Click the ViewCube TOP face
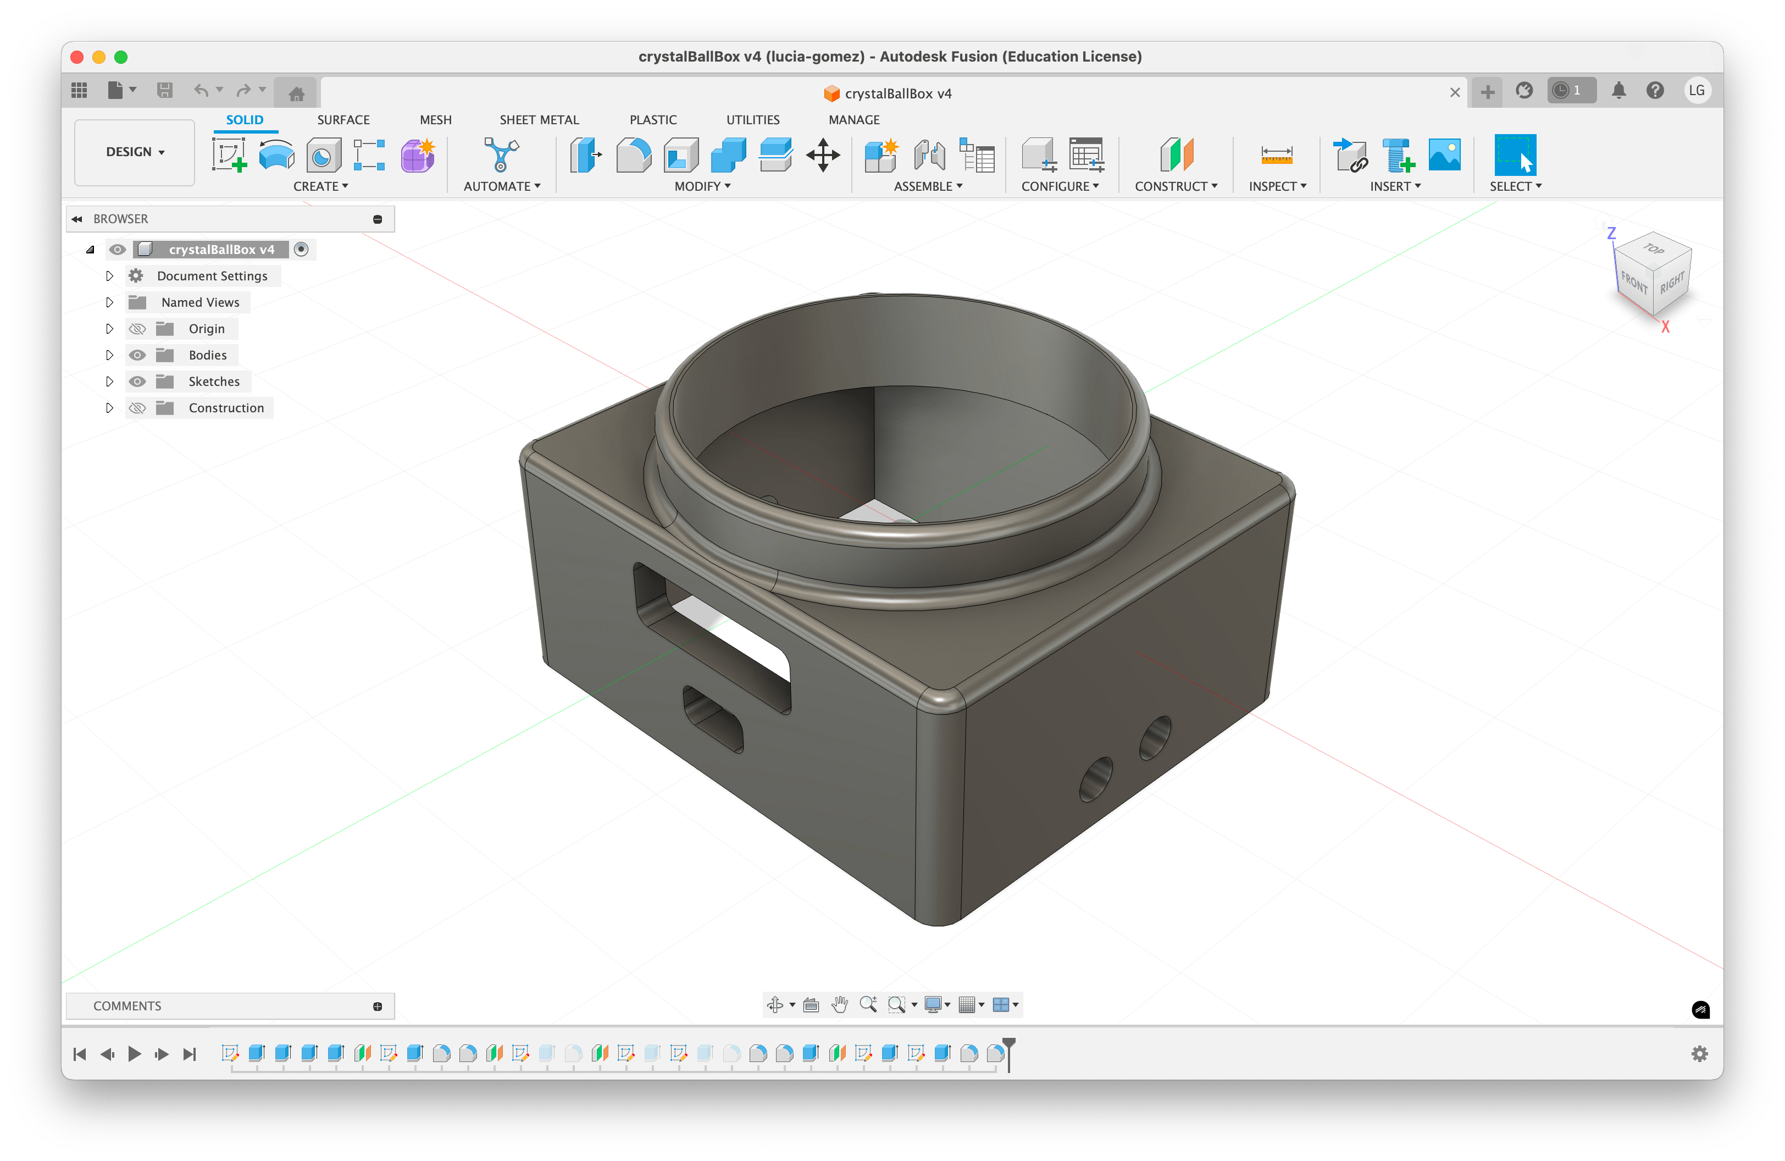Viewport: 1785px width, 1161px height. 1654,250
